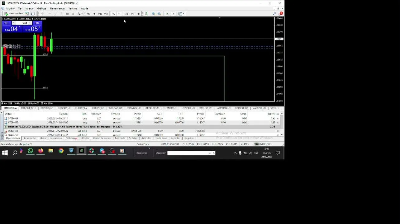This screenshot has height=224, width=400.
Task: Switch to the USDCHF,M15 chart tab
Action: [28, 108]
